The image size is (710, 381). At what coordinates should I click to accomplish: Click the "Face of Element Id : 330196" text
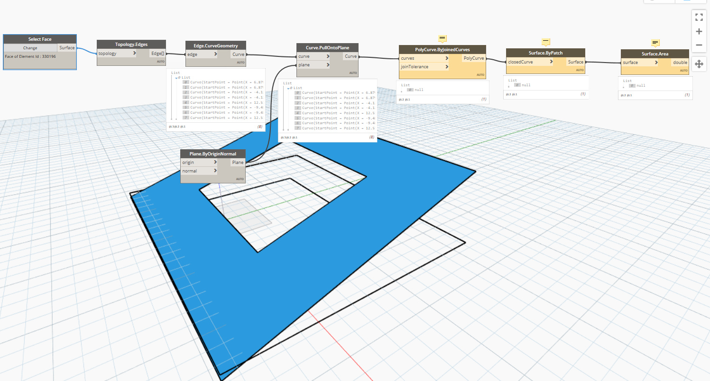[x=30, y=56]
